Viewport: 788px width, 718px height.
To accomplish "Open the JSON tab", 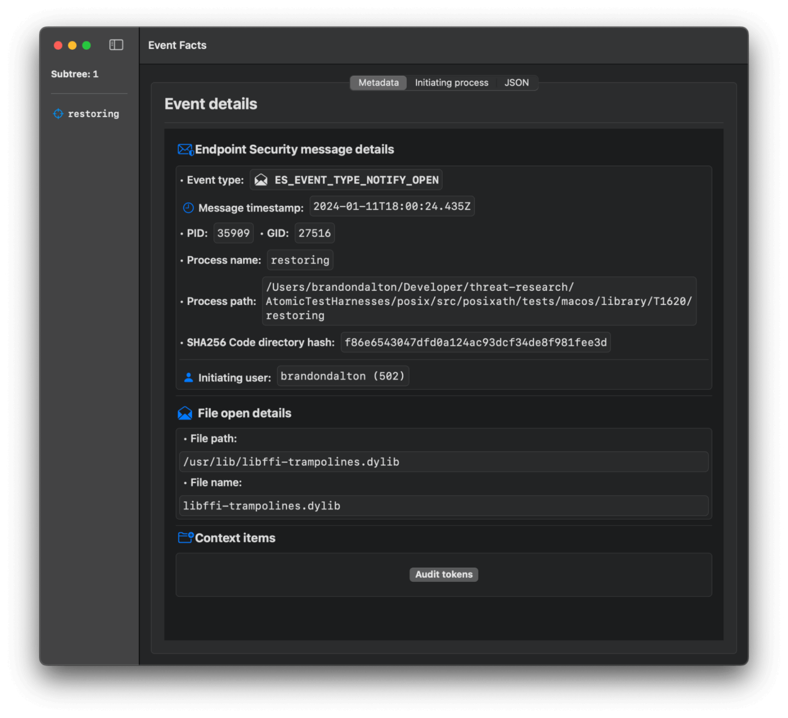I will click(x=517, y=83).
